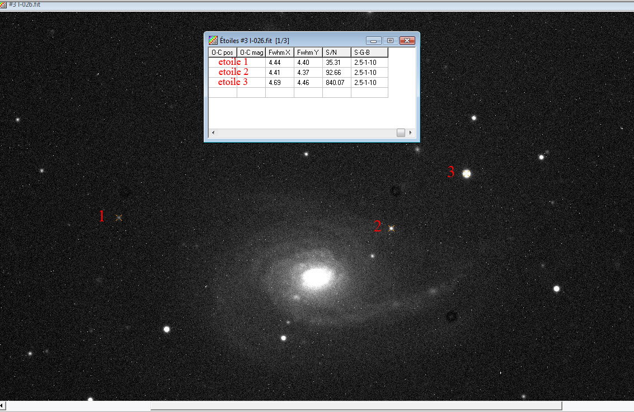634x412 pixels.
Task: Select the Fwhm Y cell reading 4.40
Action: [308, 63]
